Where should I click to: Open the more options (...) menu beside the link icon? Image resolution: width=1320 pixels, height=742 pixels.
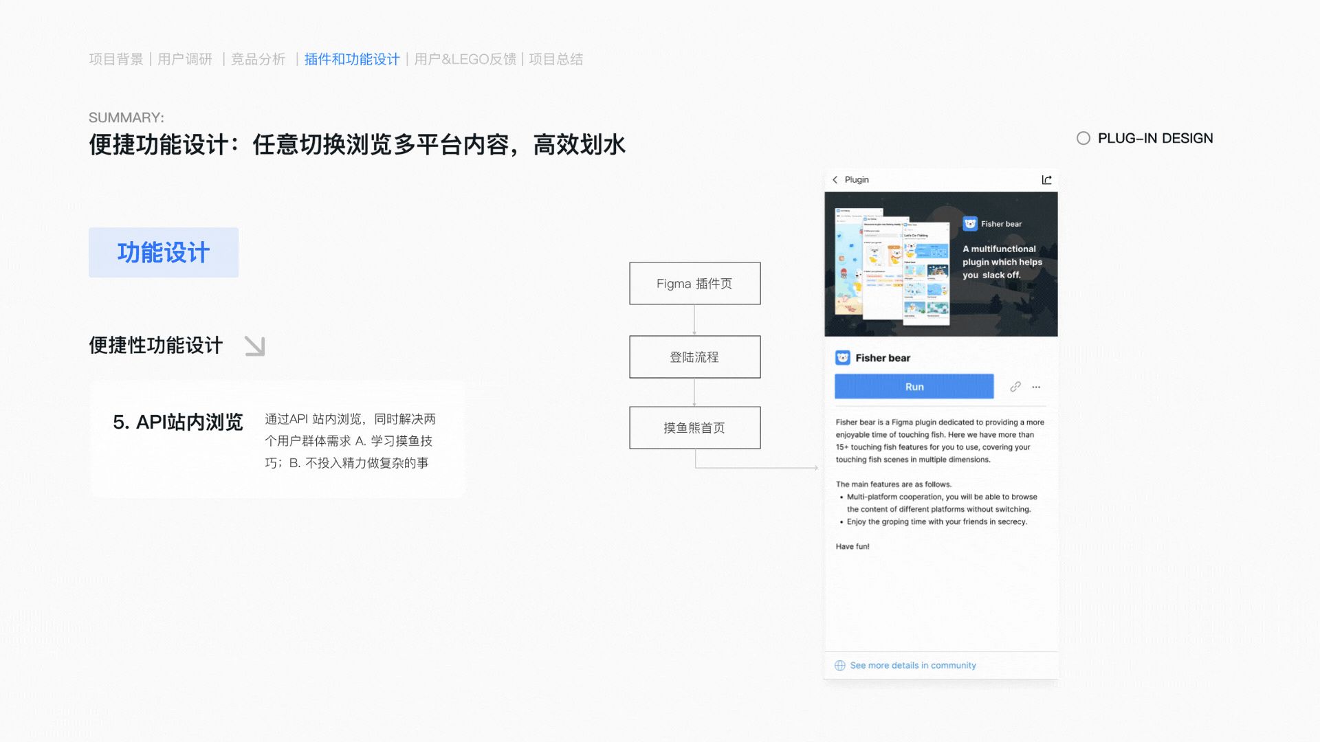[x=1035, y=387]
